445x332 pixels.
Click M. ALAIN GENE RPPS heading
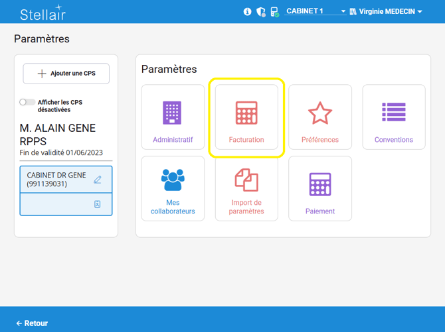pos(58,134)
